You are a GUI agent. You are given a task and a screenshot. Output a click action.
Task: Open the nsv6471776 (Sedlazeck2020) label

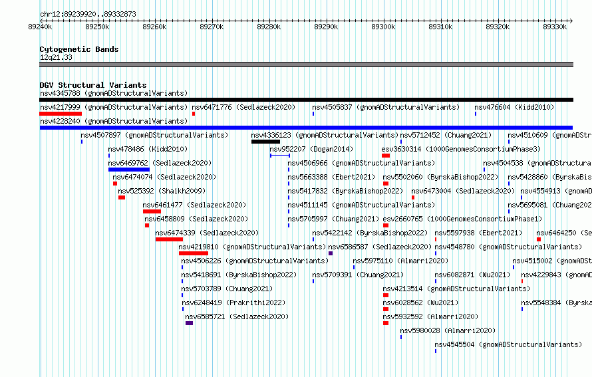point(244,107)
